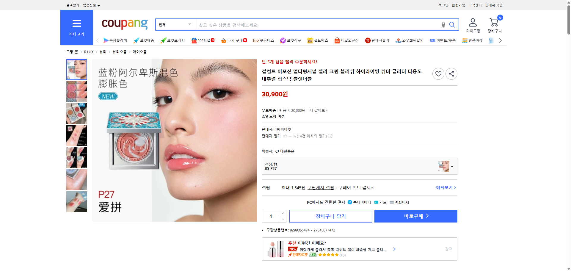
Task: Open 이벤트/쿠폰 section icon
Action: tap(433, 40)
